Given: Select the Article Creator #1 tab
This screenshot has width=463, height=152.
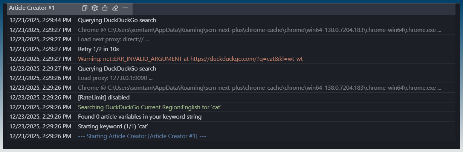Looking at the screenshot, I should (x=32, y=8).
